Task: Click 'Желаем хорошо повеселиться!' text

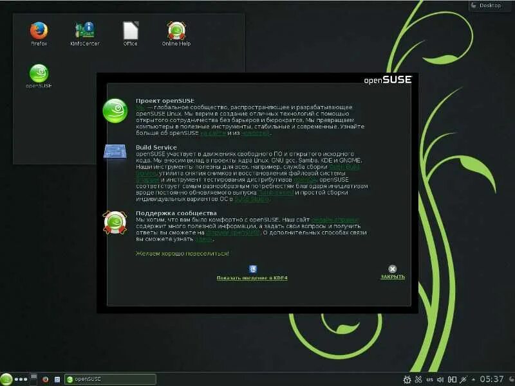Action: [x=182, y=254]
